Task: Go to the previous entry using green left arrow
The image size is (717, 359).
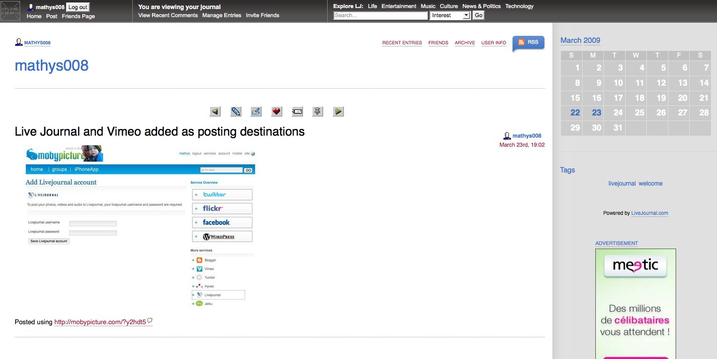Action: point(216,111)
